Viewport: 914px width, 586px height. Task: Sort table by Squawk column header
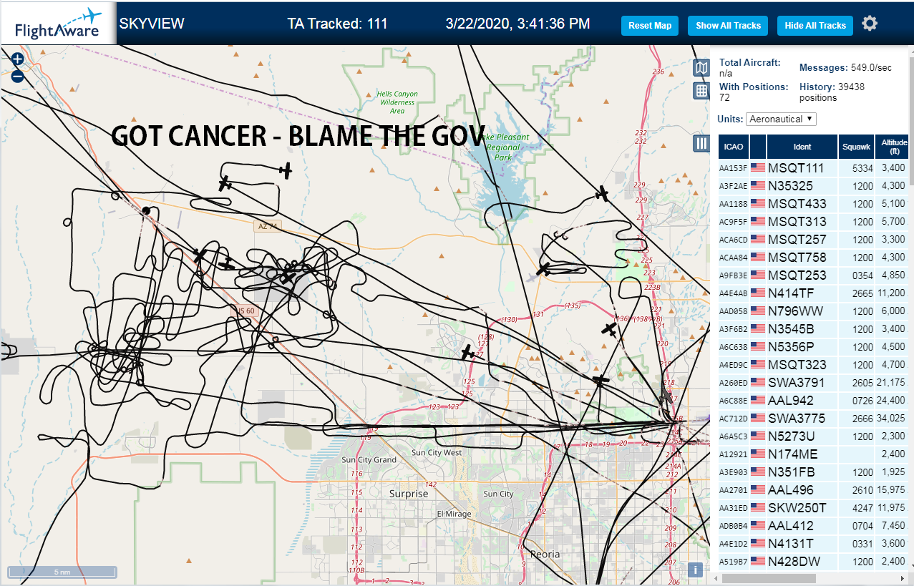857,147
